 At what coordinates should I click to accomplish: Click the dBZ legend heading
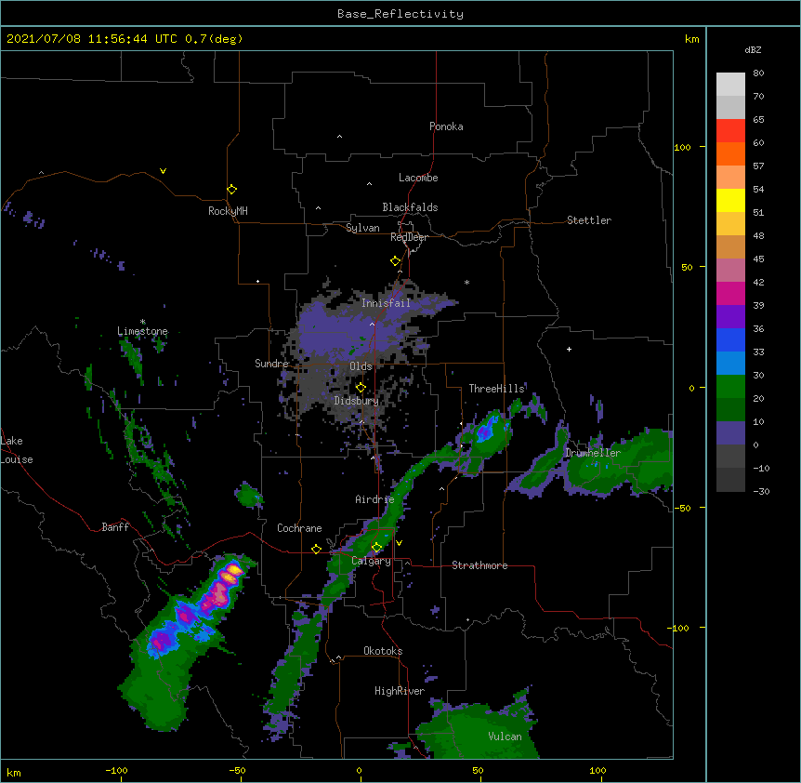[753, 50]
